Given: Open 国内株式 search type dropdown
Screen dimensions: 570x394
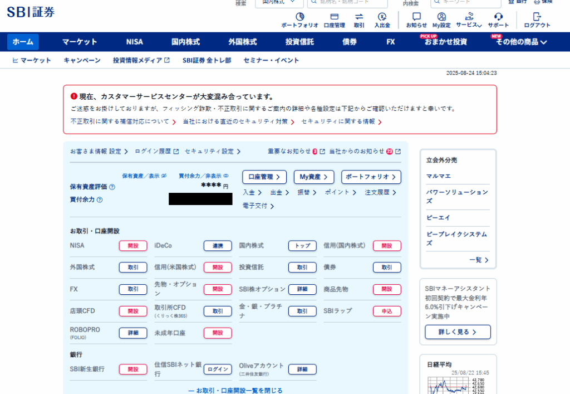Looking at the screenshot, I should 279,3.
